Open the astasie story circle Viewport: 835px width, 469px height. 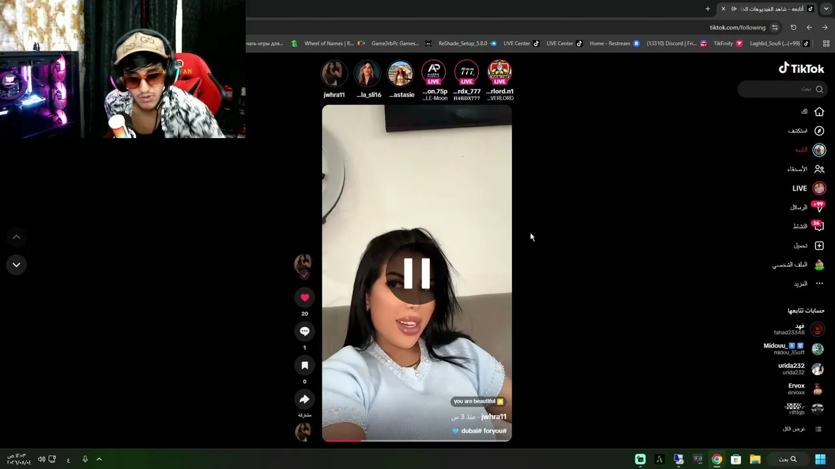[x=401, y=74]
